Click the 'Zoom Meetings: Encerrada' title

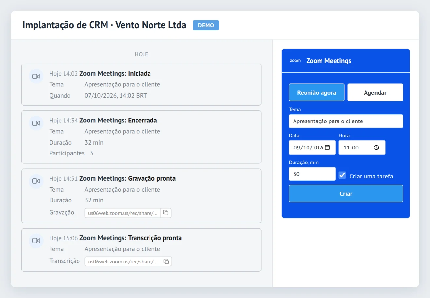[x=118, y=120]
